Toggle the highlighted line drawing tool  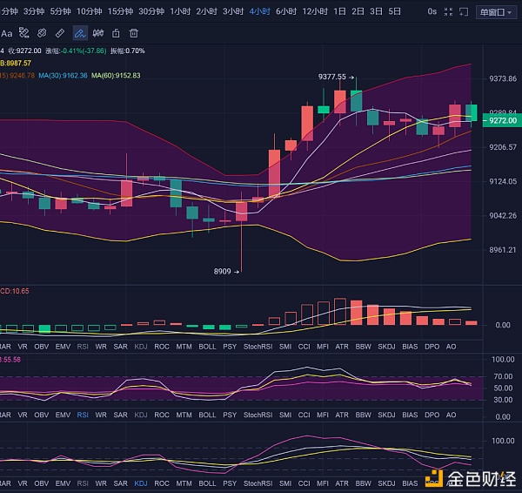79,32
